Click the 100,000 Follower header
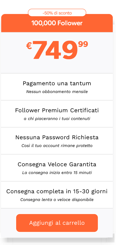 tap(57, 23)
